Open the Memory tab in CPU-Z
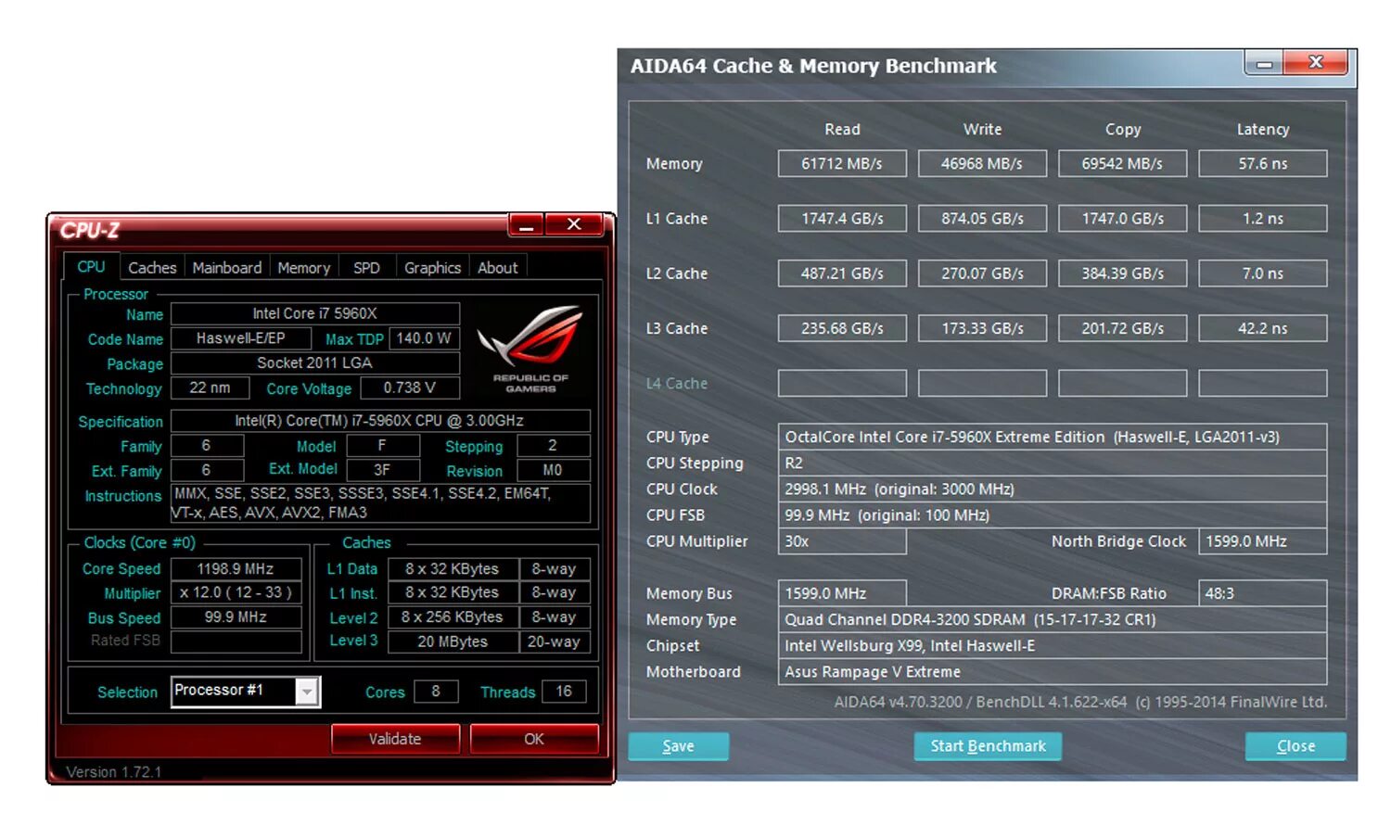 pos(304,268)
